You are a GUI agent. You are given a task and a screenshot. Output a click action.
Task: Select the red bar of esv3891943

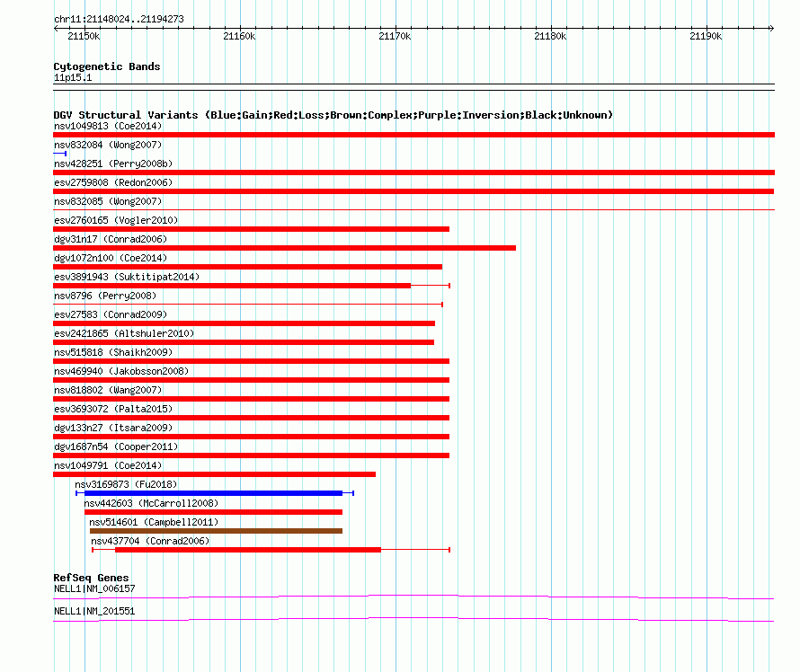point(232,286)
